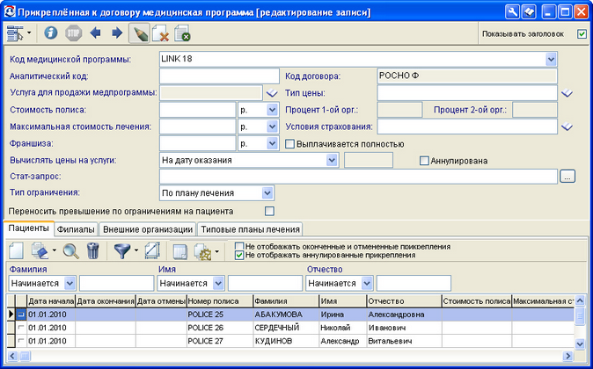Switch to Внешние организации tab

(x=148, y=229)
